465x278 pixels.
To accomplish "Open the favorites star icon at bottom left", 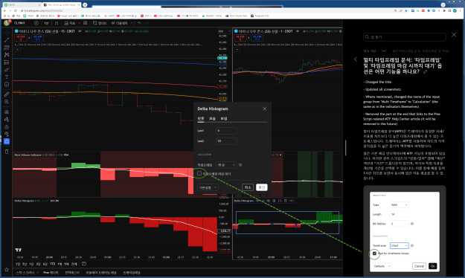I will (7, 270).
